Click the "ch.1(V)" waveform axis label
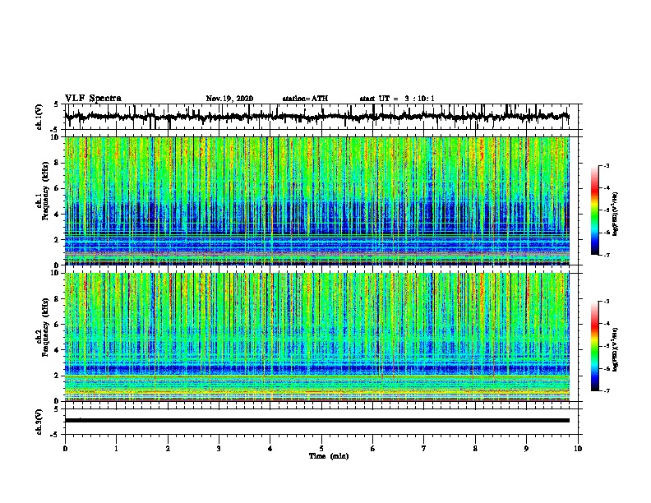Viewport: 651px width, 503px height. [x=39, y=117]
